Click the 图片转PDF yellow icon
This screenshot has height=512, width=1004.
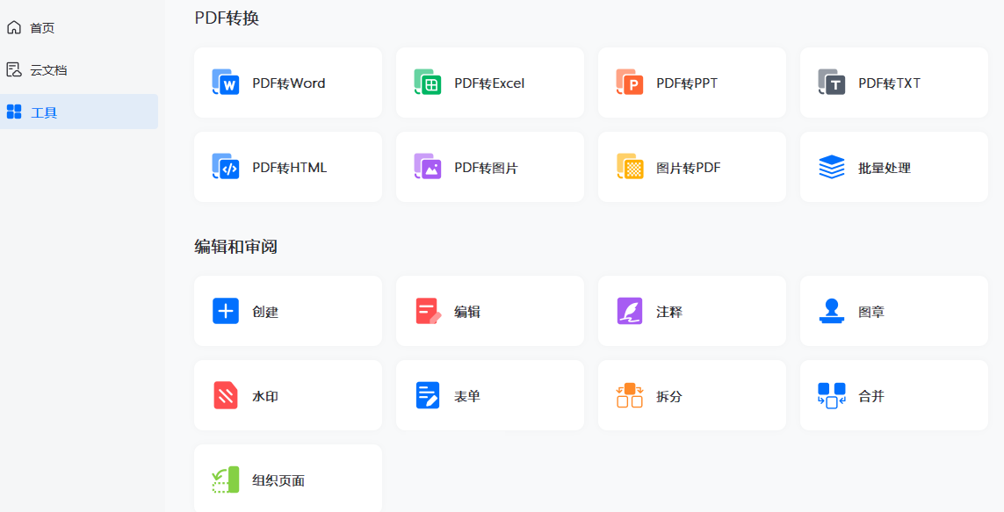[630, 166]
